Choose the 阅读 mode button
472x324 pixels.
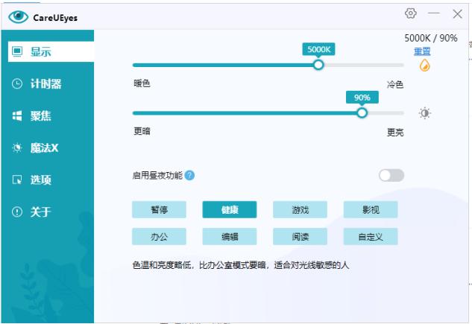(x=300, y=237)
